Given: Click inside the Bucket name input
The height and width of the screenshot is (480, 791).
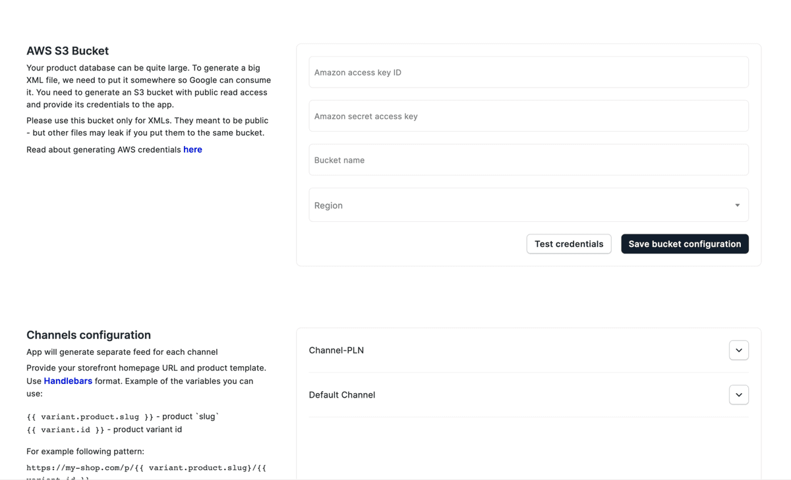Looking at the screenshot, I should coord(527,159).
